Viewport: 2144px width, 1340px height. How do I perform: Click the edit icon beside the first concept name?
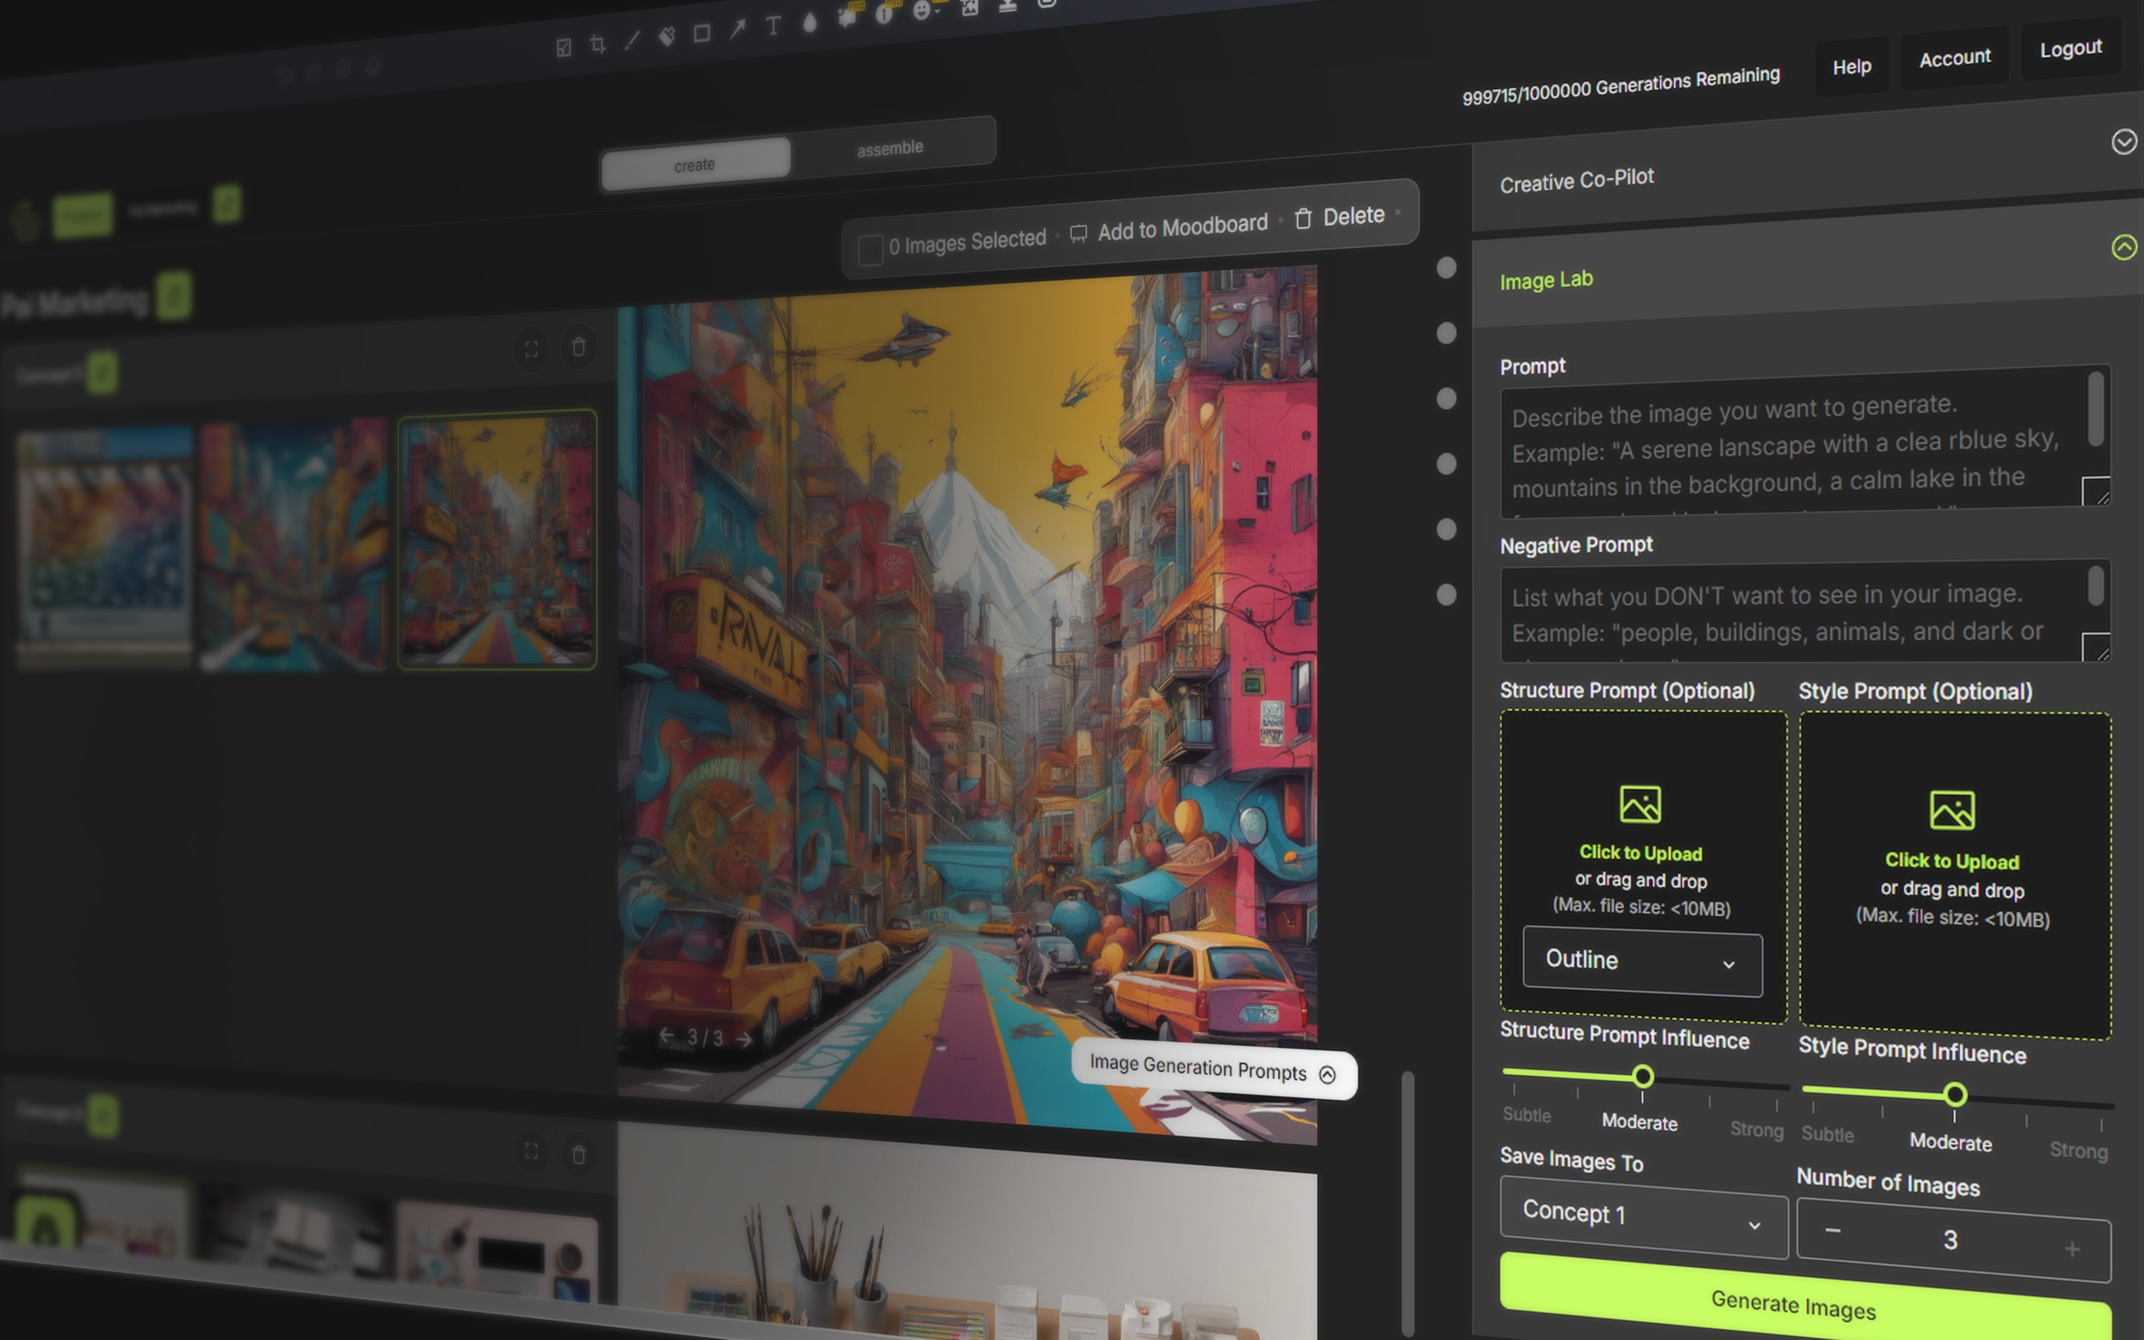[103, 373]
